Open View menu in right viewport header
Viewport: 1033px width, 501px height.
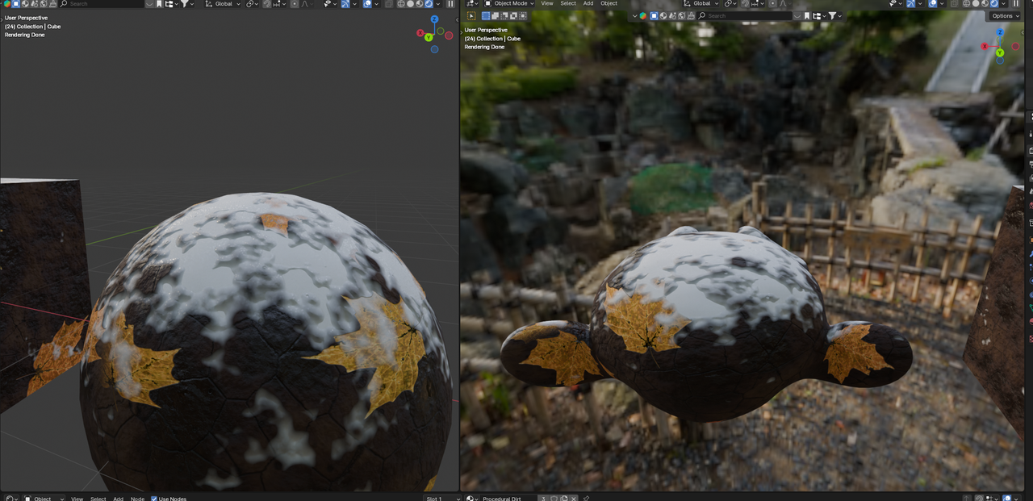(547, 4)
